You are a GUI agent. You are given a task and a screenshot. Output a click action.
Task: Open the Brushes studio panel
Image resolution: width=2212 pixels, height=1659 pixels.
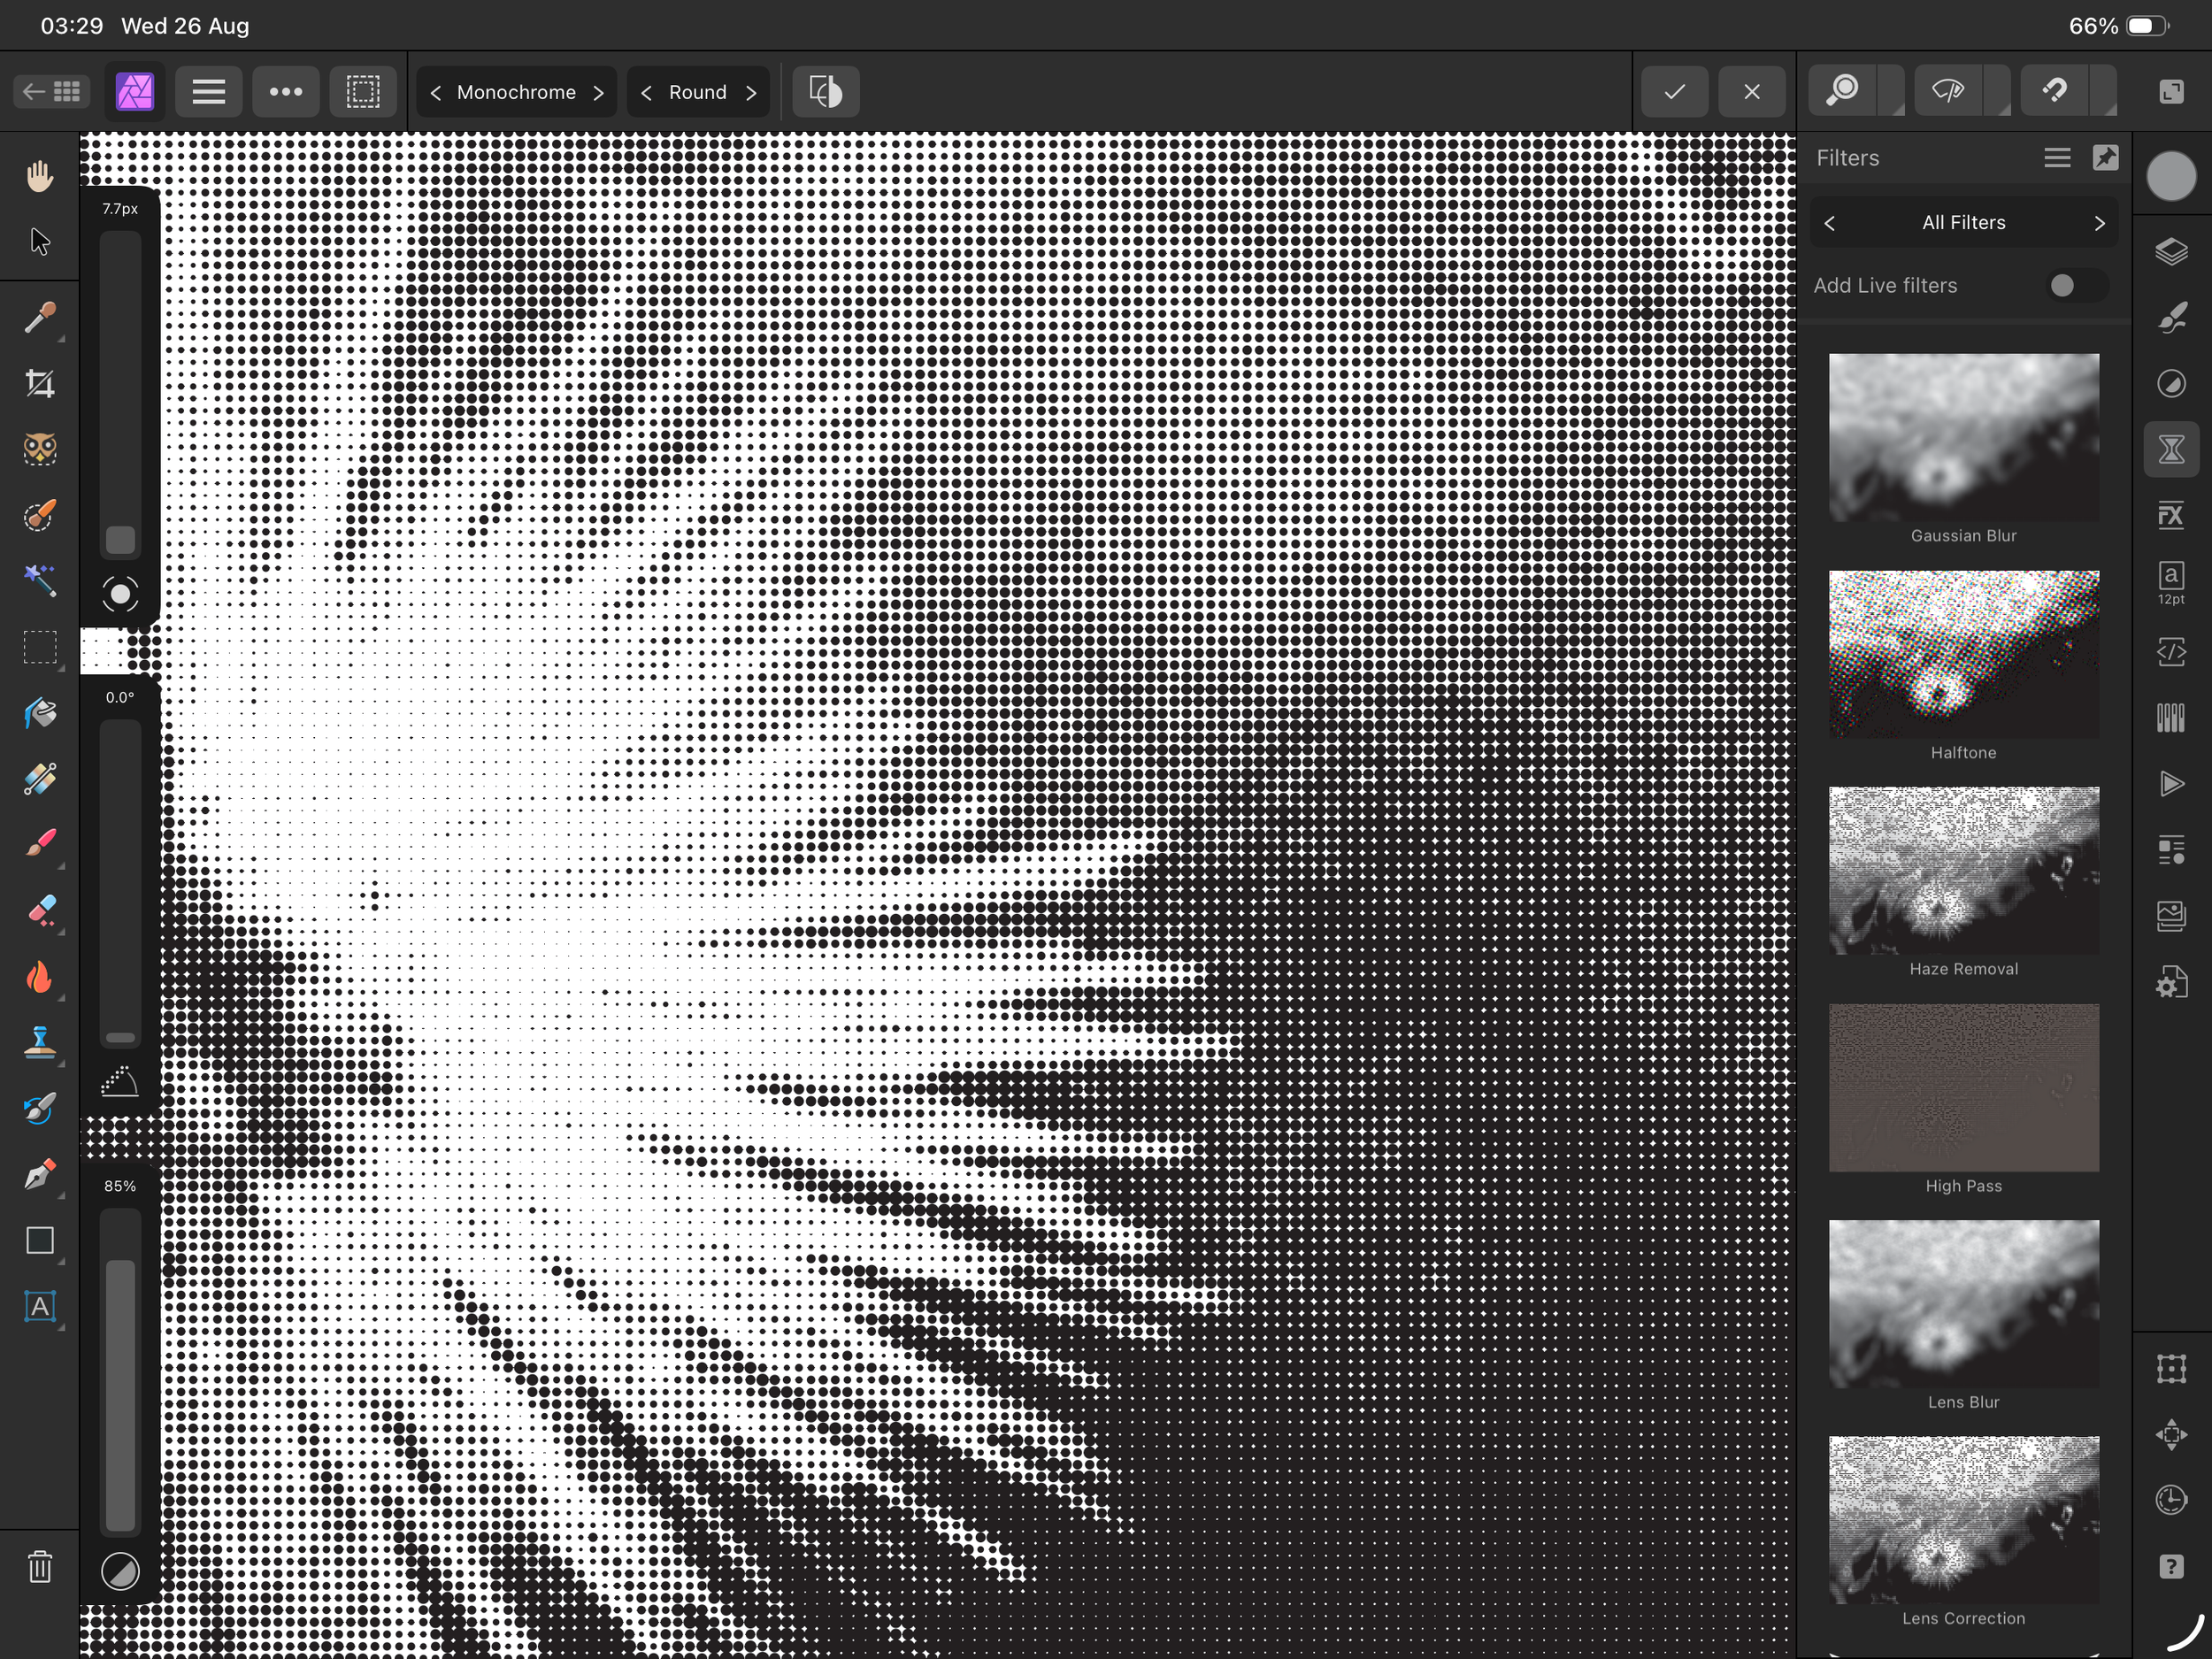click(2171, 318)
